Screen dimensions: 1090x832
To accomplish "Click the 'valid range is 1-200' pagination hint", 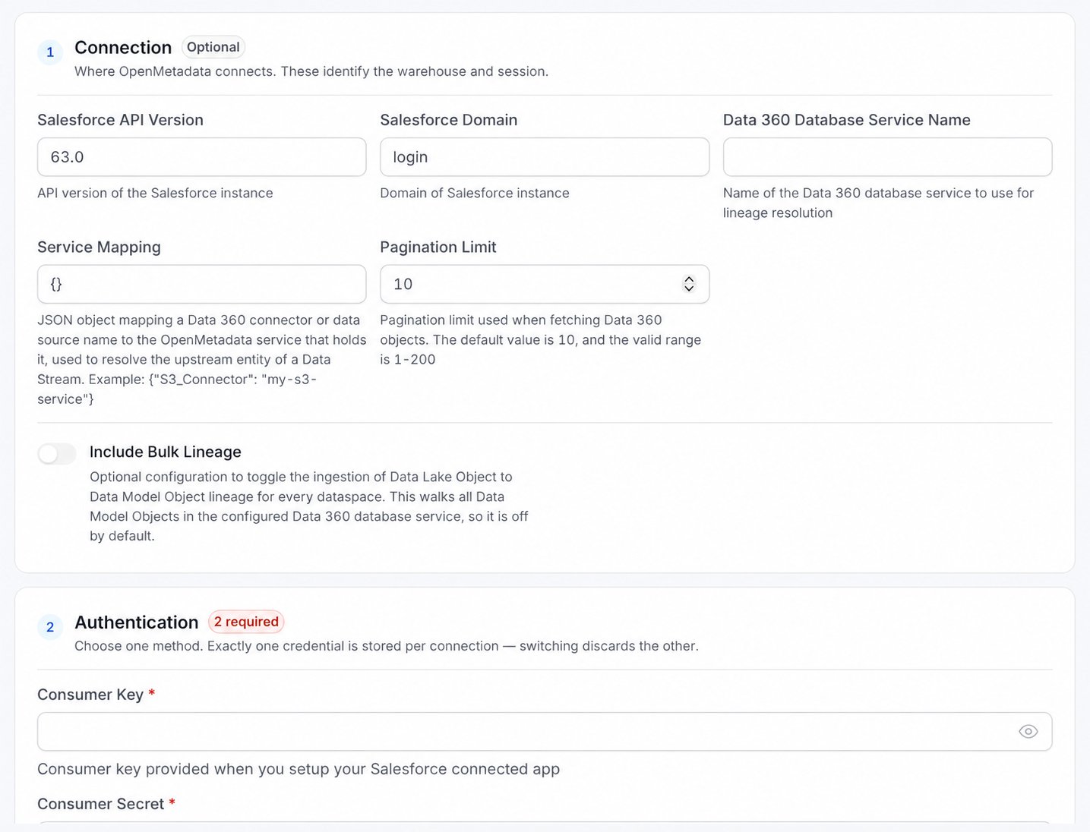I will tap(541, 340).
